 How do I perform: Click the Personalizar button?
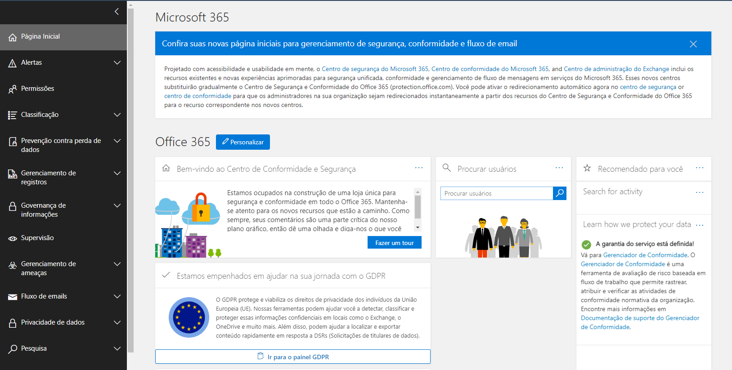(x=243, y=142)
